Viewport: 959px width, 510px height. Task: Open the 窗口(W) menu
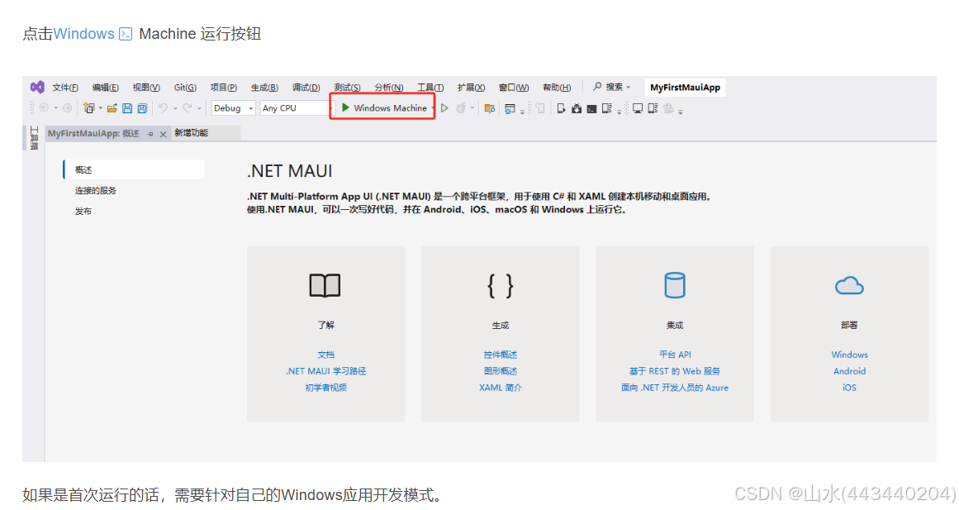click(x=514, y=88)
